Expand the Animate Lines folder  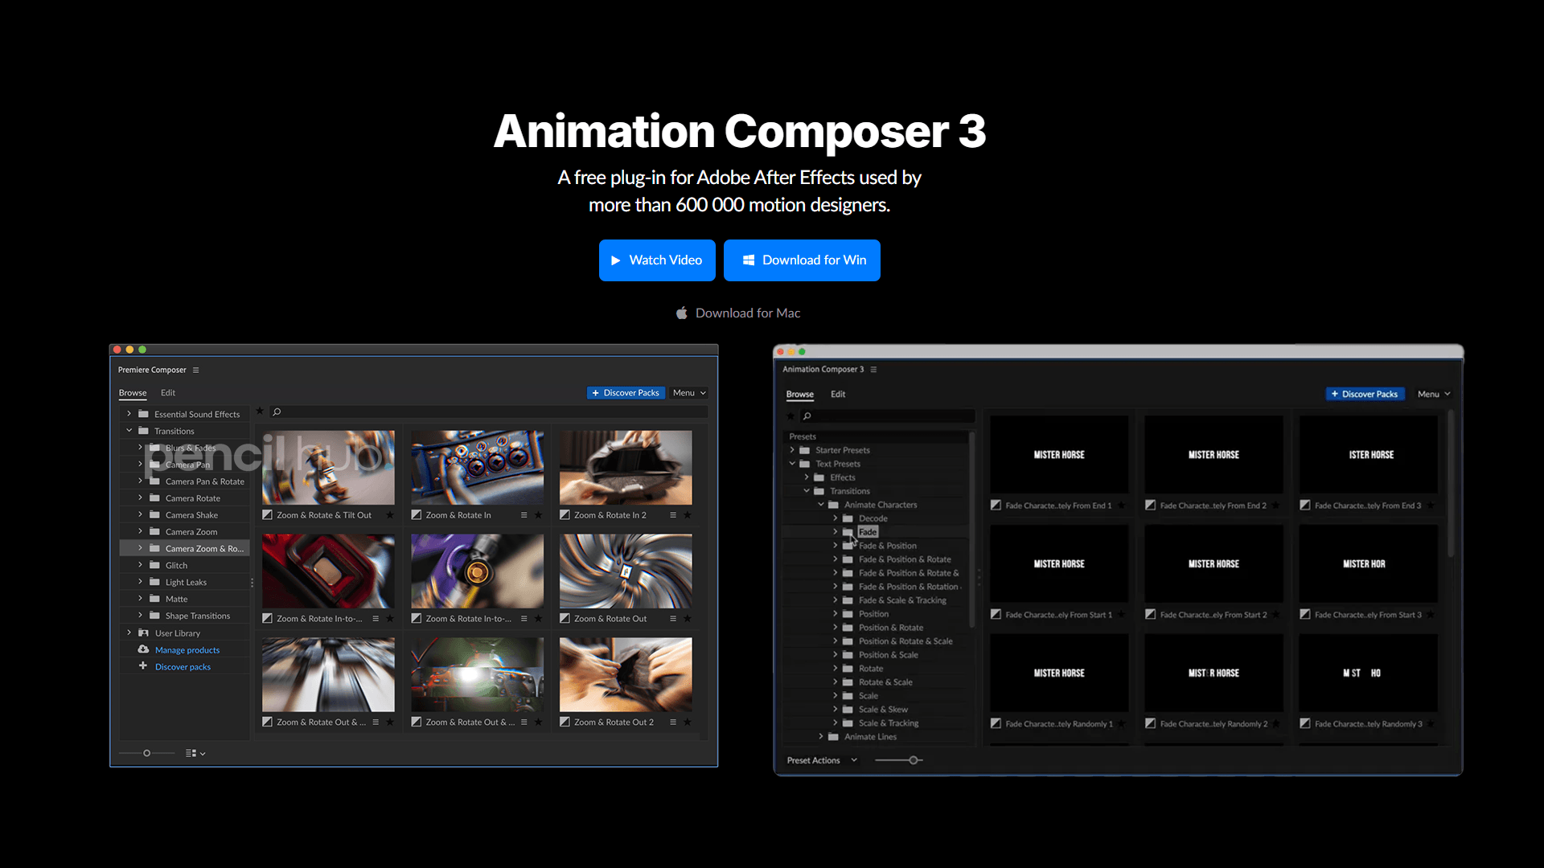[x=821, y=736]
